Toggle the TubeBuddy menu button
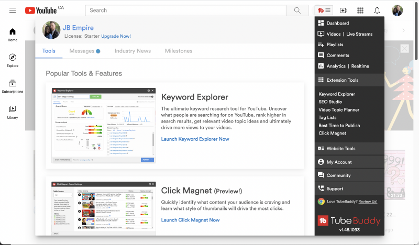The image size is (419, 245). pyautogui.click(x=324, y=10)
